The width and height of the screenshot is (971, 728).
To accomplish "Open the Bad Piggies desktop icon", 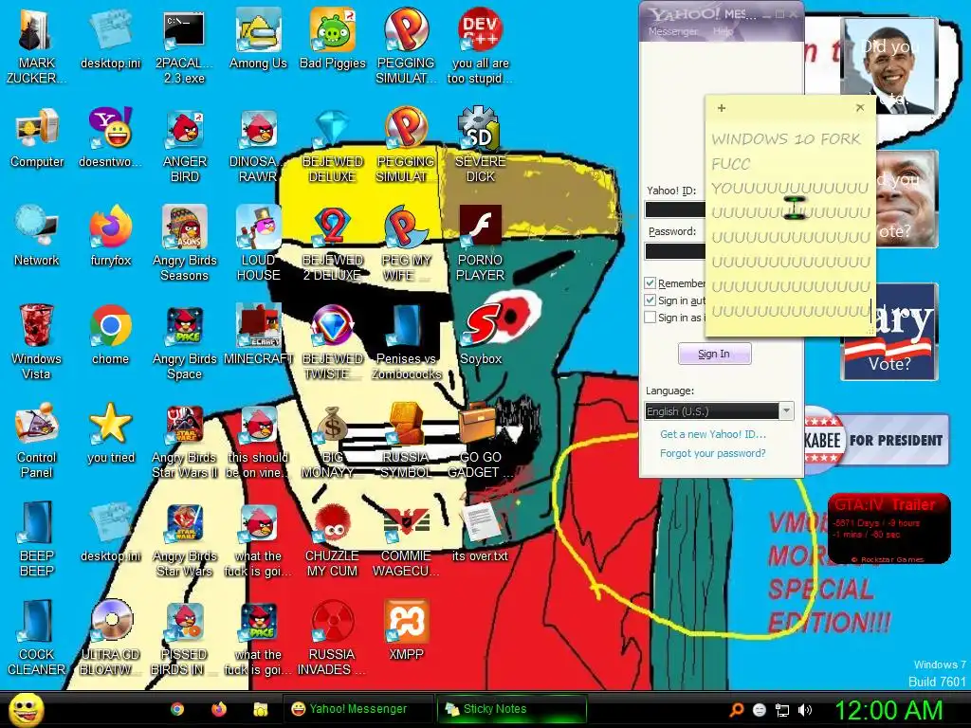I will [333, 40].
